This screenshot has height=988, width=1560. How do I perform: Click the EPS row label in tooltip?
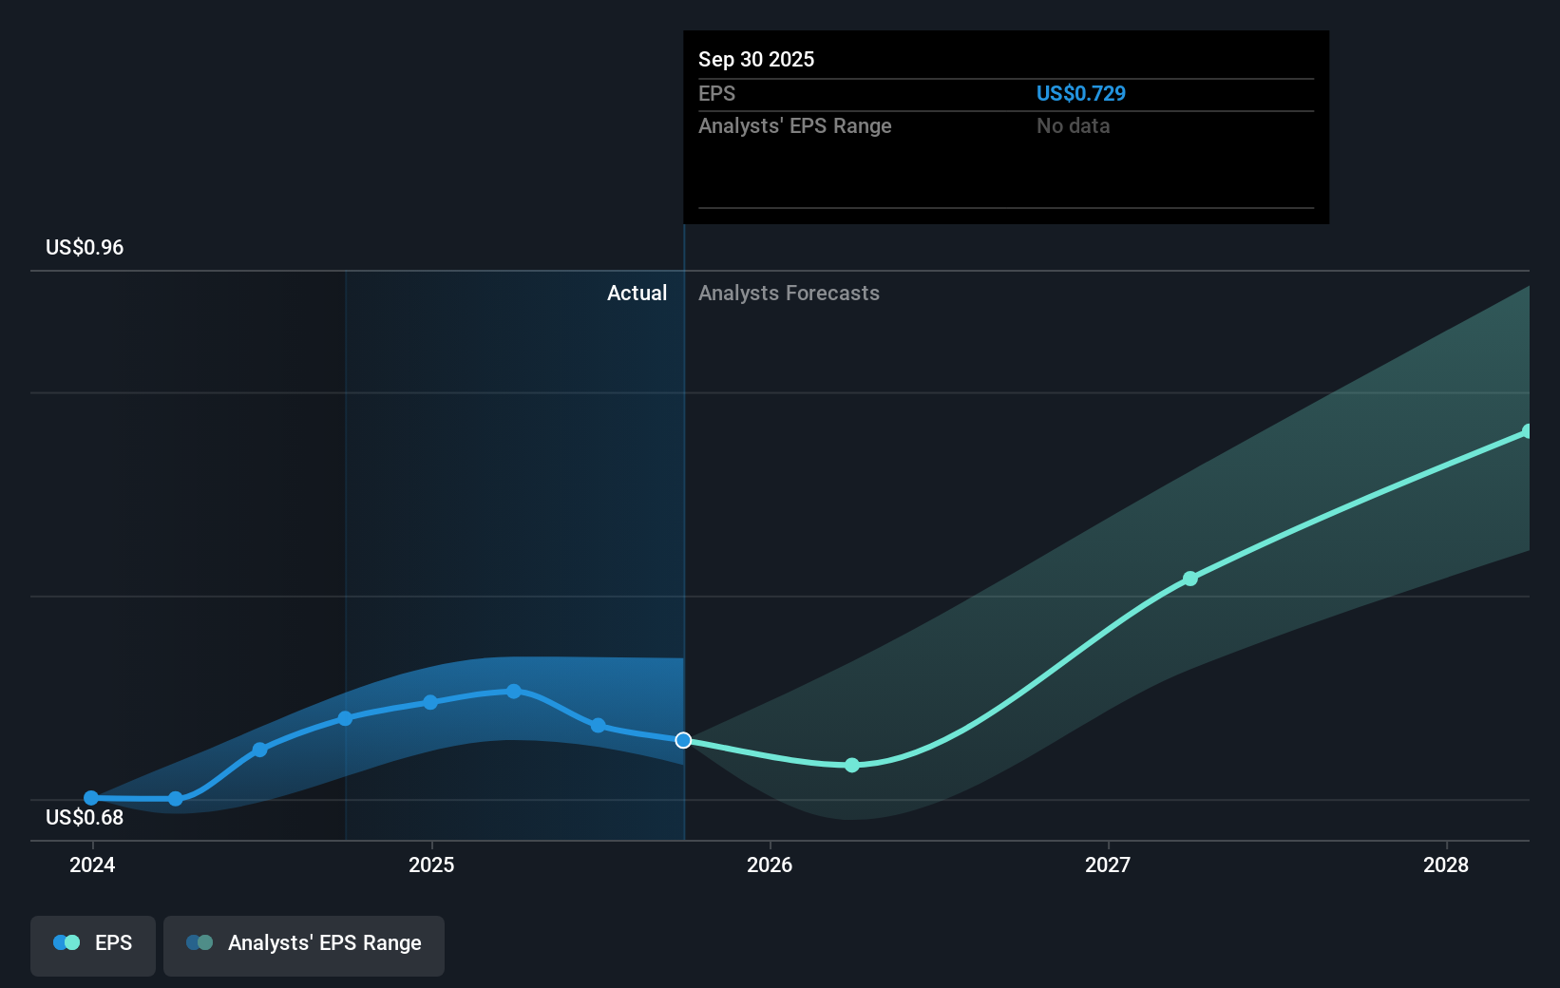coord(716,93)
